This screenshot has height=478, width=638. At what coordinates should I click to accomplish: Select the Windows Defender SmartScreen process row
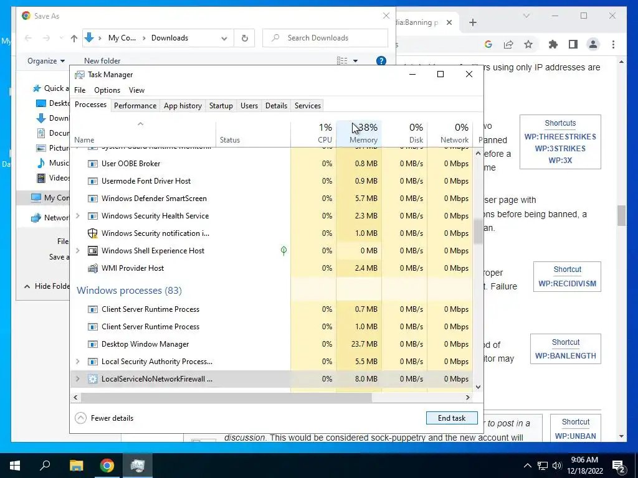(x=272, y=199)
